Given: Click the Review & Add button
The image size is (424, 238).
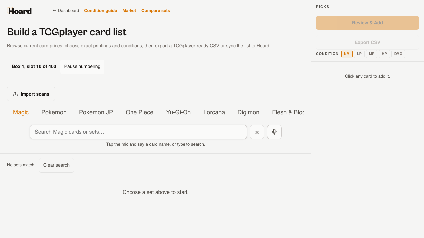Looking at the screenshot, I should [x=367, y=23].
